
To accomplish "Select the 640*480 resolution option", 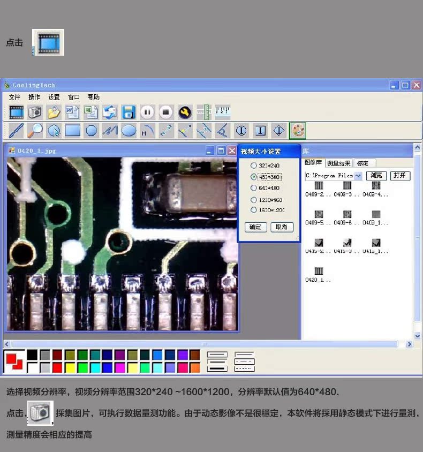I will pyautogui.click(x=254, y=188).
